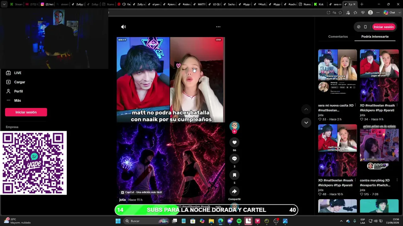
Task: Select the Podría interesarte tab
Action: [x=375, y=37]
